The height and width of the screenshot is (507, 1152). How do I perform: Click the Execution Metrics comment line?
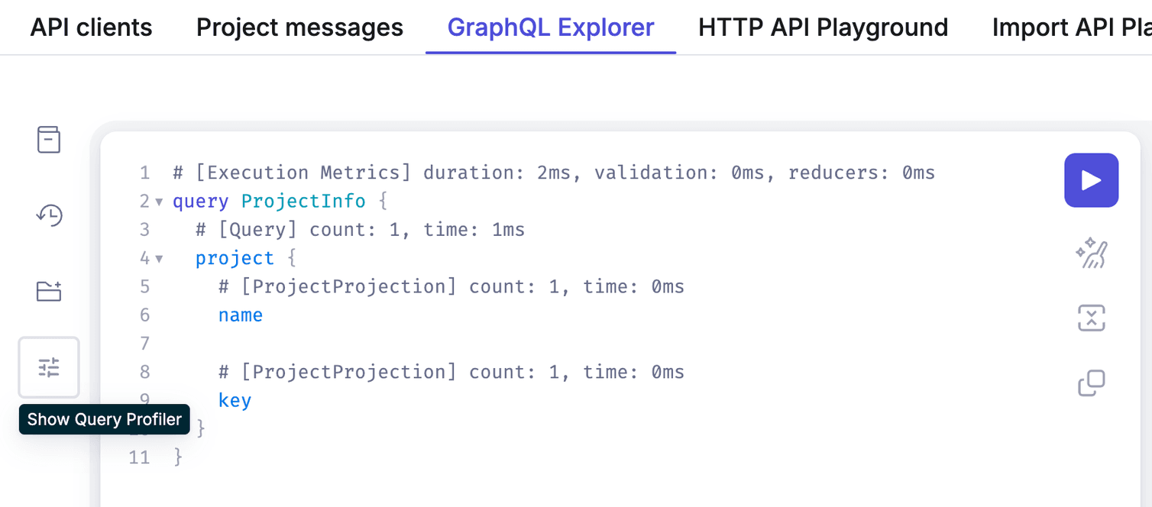(535, 173)
